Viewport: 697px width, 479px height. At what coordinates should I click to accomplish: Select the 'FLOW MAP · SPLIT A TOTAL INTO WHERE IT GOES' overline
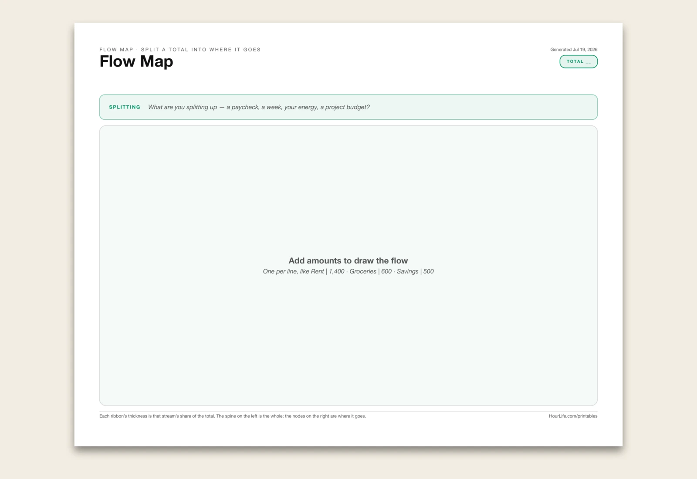tap(180, 50)
